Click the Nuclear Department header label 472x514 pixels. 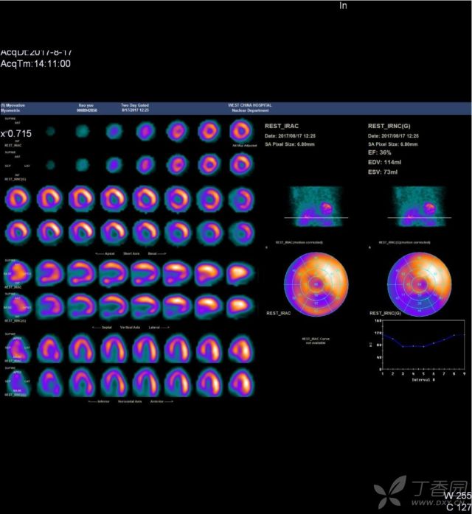pos(250,110)
